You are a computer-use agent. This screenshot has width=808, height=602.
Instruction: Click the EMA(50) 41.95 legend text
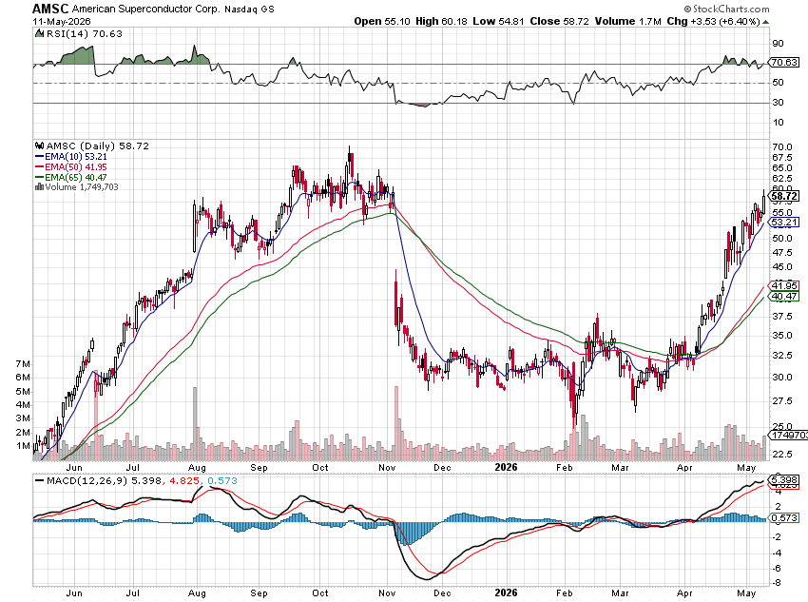[76, 167]
